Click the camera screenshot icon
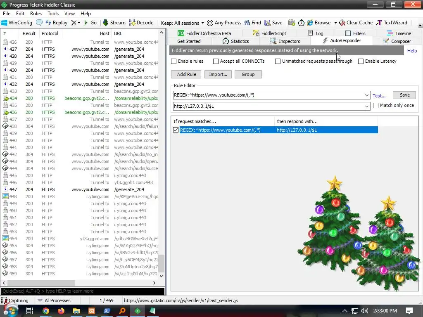Image resolution: width=423 pixels, height=317 pixels. 291,23
